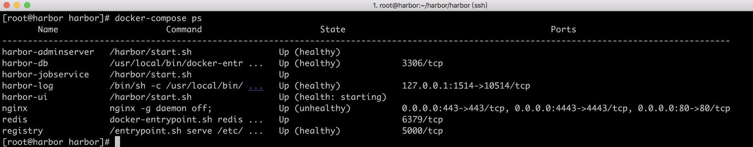Click the terminal cursor at bottom prompt
This screenshot has height=147, width=753.
pos(117,142)
